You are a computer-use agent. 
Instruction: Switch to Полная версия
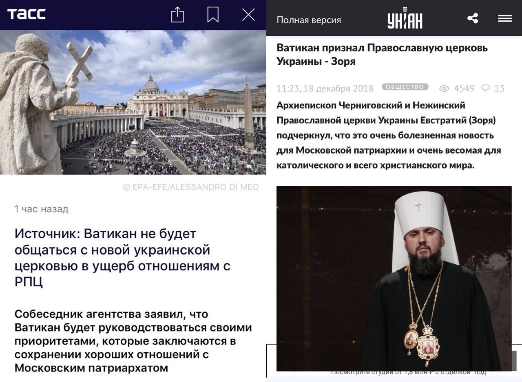[309, 20]
